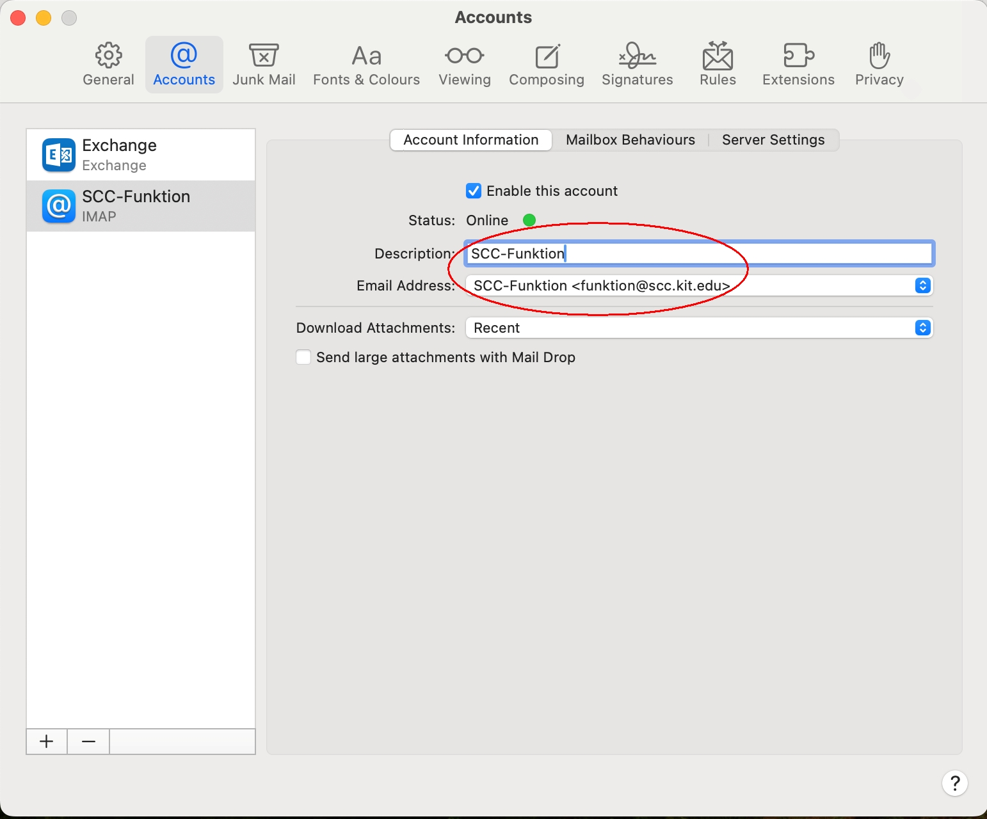Open the Download Attachments dropdown
987x819 pixels.
(x=699, y=328)
